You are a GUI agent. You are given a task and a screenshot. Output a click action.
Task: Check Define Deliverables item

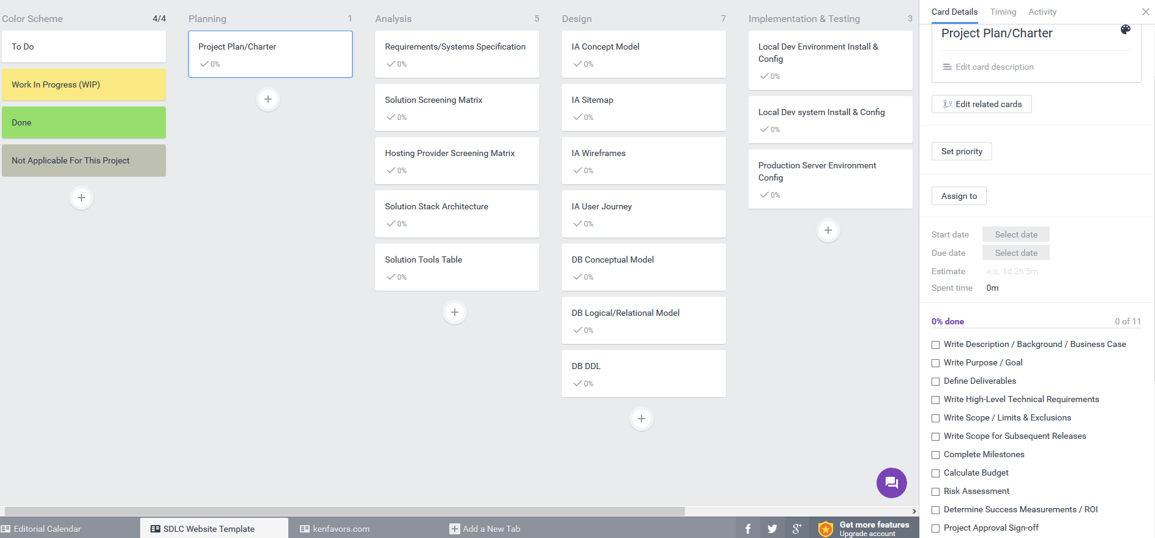click(935, 381)
